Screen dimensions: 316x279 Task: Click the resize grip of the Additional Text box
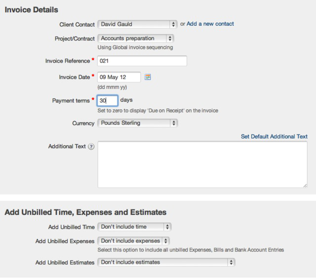click(305, 186)
